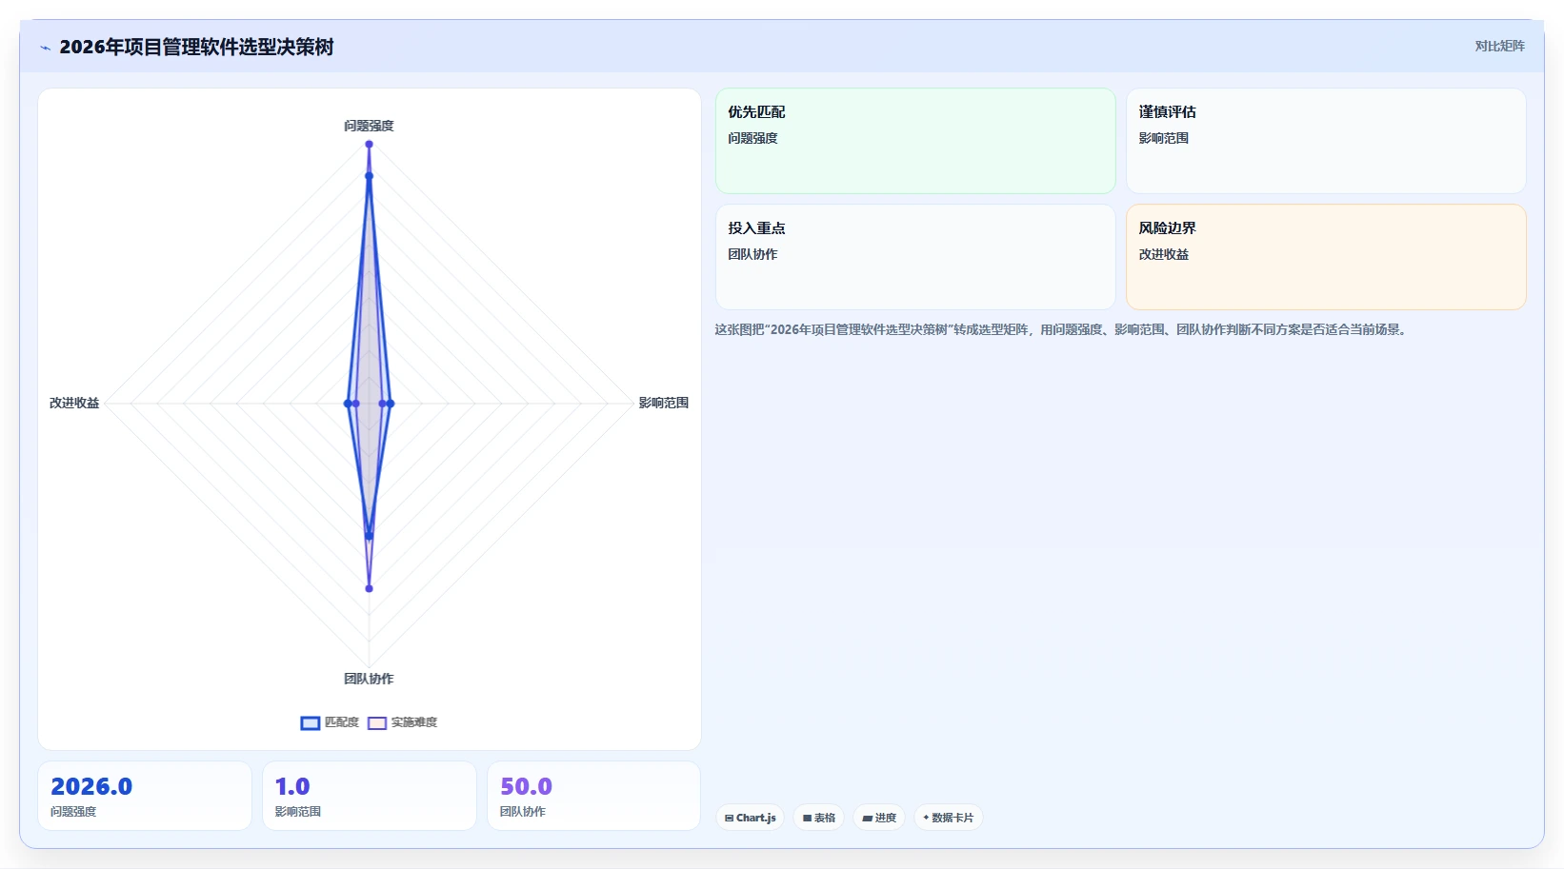Toggle the 匹配度 legend swatch

[x=310, y=723]
